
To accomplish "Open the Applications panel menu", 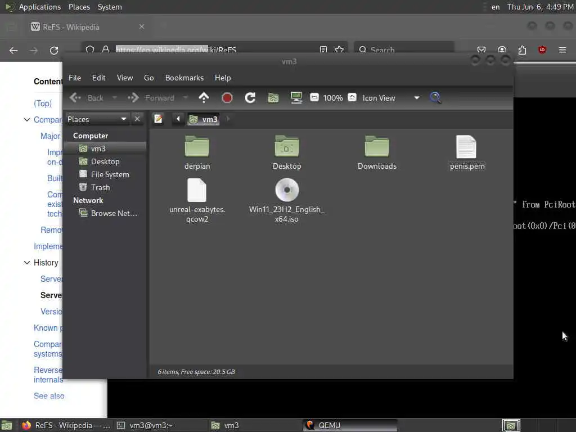I will coord(34,7).
